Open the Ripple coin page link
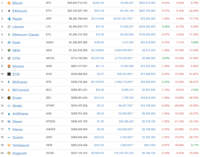 [x=17, y=19]
